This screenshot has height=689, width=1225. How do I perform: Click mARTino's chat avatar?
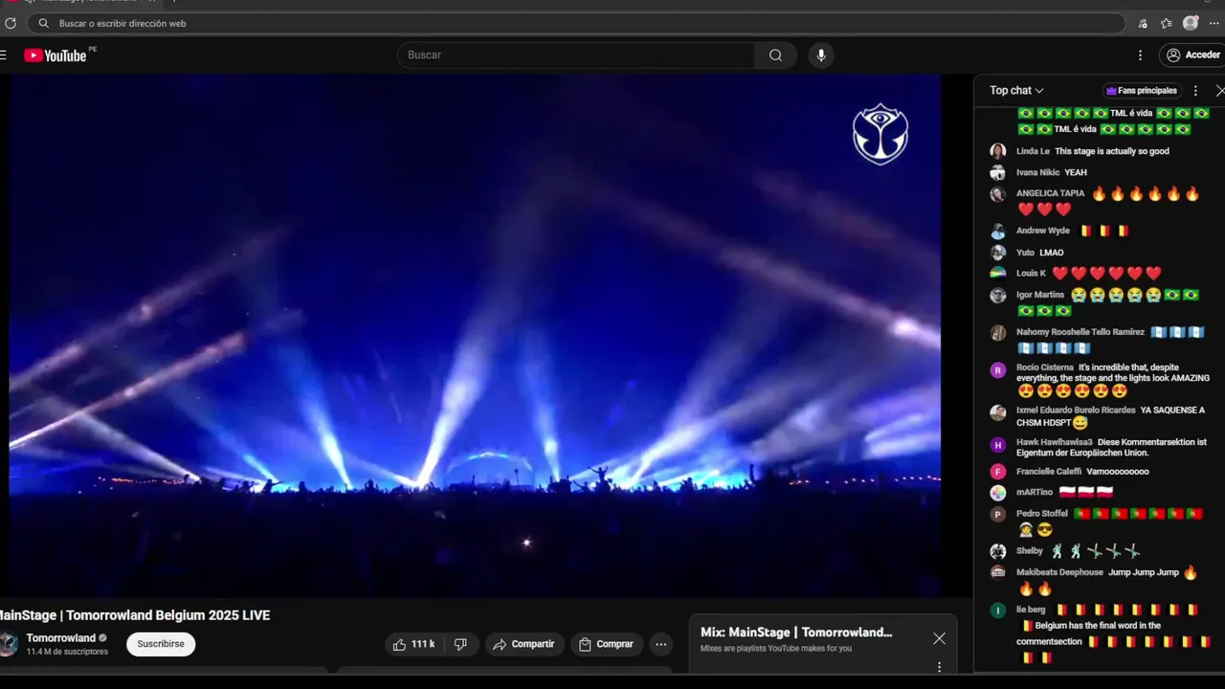pos(997,493)
